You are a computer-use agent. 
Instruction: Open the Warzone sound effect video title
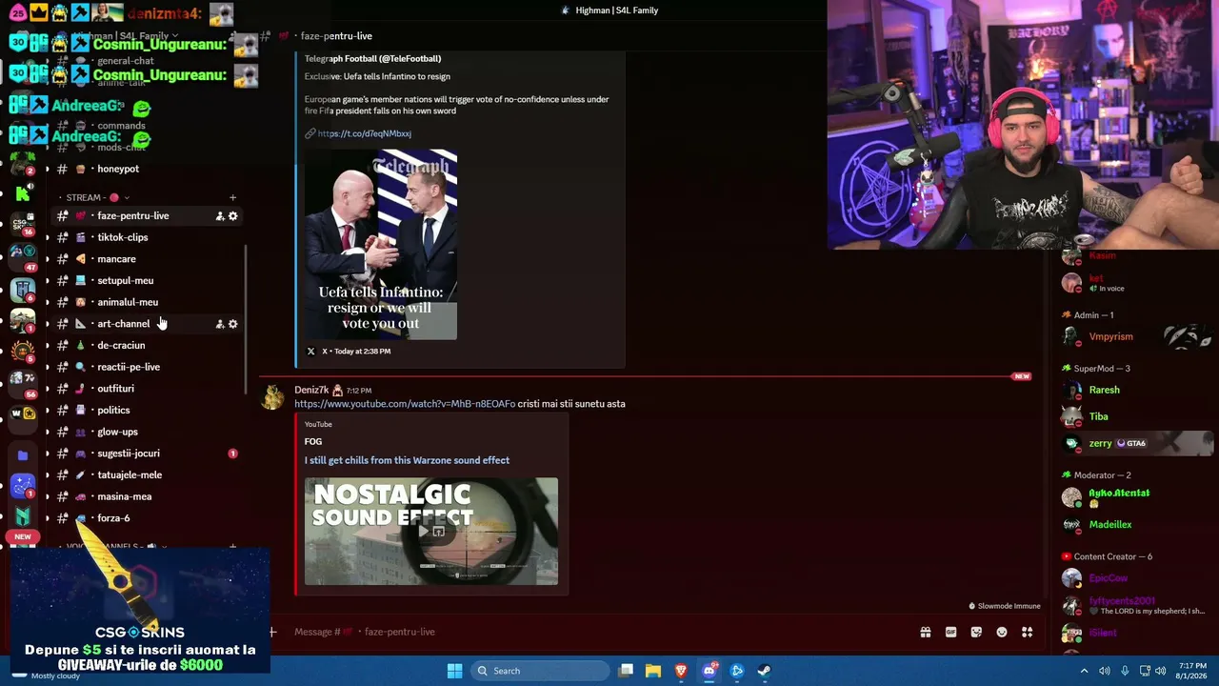407,460
